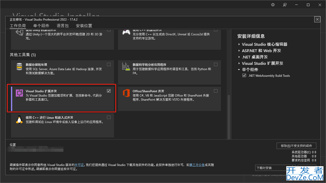Expand Visual Studio 扩展开发 details
The width and height of the screenshot is (326, 183).
pyautogui.click(x=239, y=63)
